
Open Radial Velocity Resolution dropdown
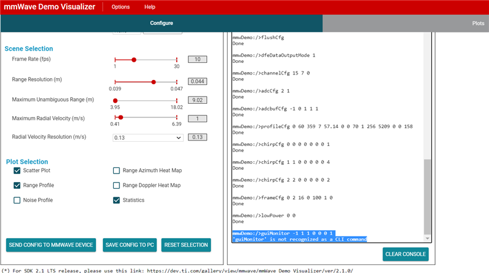(x=148, y=137)
